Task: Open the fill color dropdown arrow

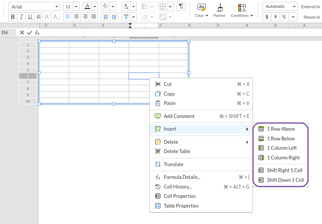Action: 113,7
